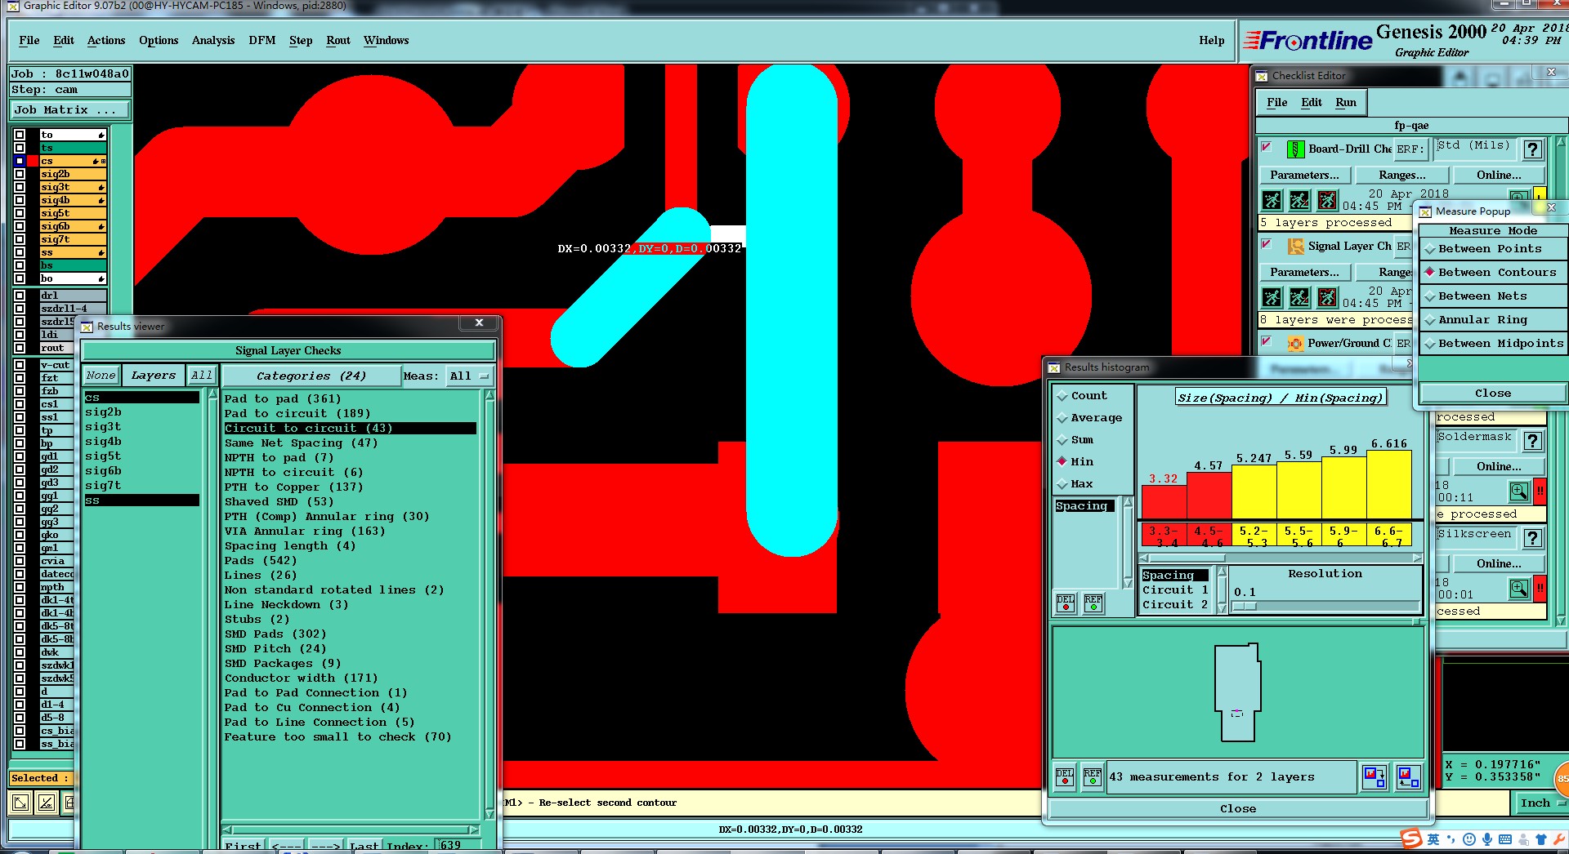The height and width of the screenshot is (854, 1569).
Task: Run Board-Drill check with first running-man icon
Action: 1272,200
